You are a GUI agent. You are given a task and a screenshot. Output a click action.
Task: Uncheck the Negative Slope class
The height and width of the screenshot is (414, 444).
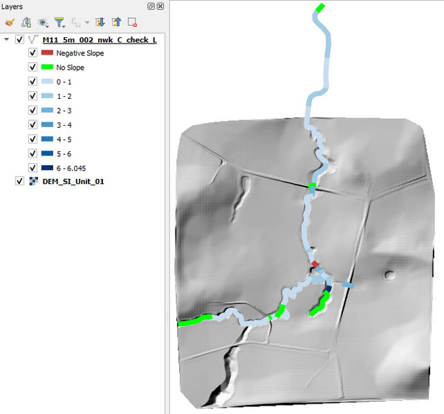coord(33,53)
